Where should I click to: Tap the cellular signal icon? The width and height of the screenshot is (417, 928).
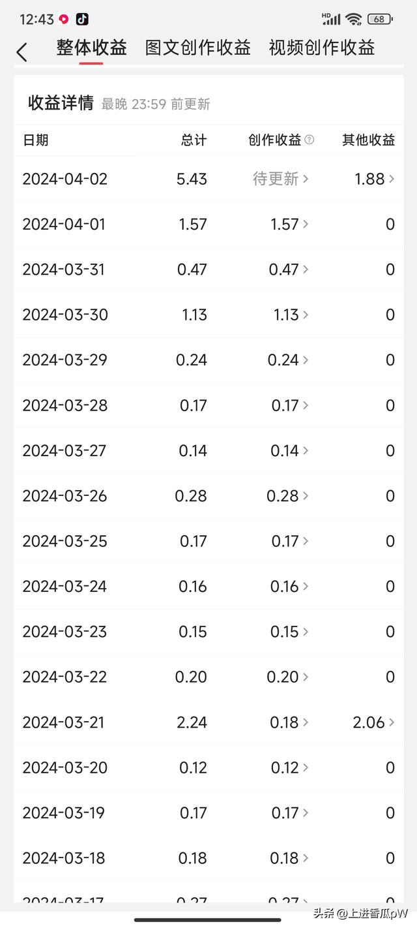pos(331,19)
